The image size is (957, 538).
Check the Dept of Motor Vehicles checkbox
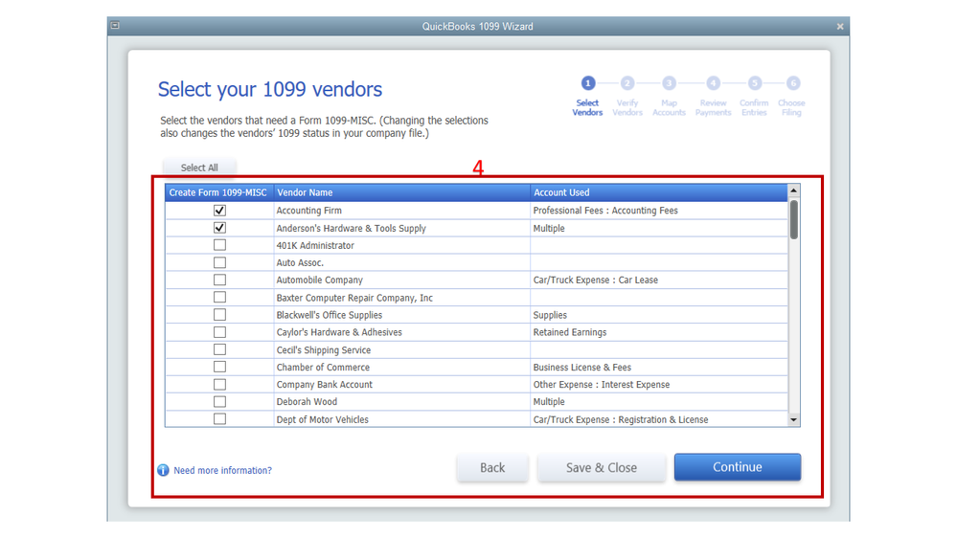[x=219, y=419]
